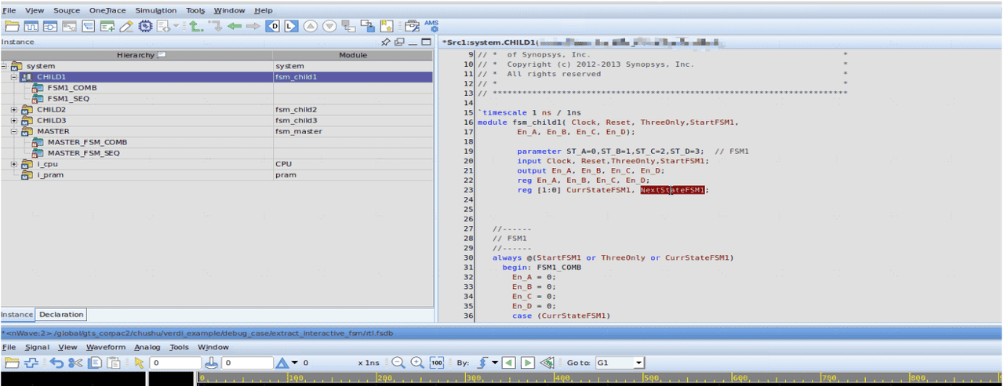This screenshot has height=386, width=1004.
Task: Open the Go to dropdown
Action: pyautogui.click(x=638, y=362)
